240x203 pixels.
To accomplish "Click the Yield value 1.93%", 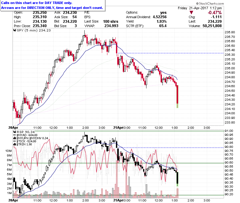I will [x=162, y=22].
